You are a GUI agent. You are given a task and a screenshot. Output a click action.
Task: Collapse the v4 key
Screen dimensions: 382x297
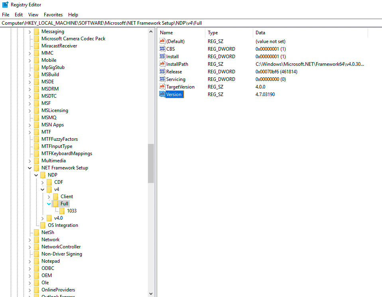click(x=42, y=189)
